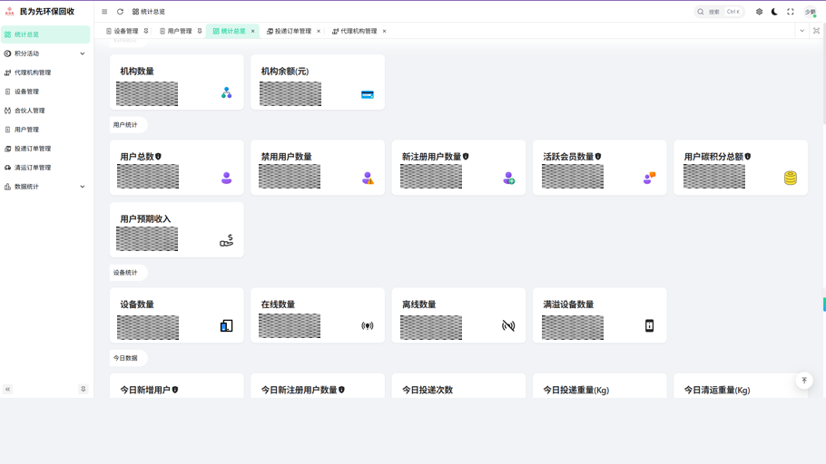Select the 设备统计 section label
826x464 pixels.
click(125, 273)
